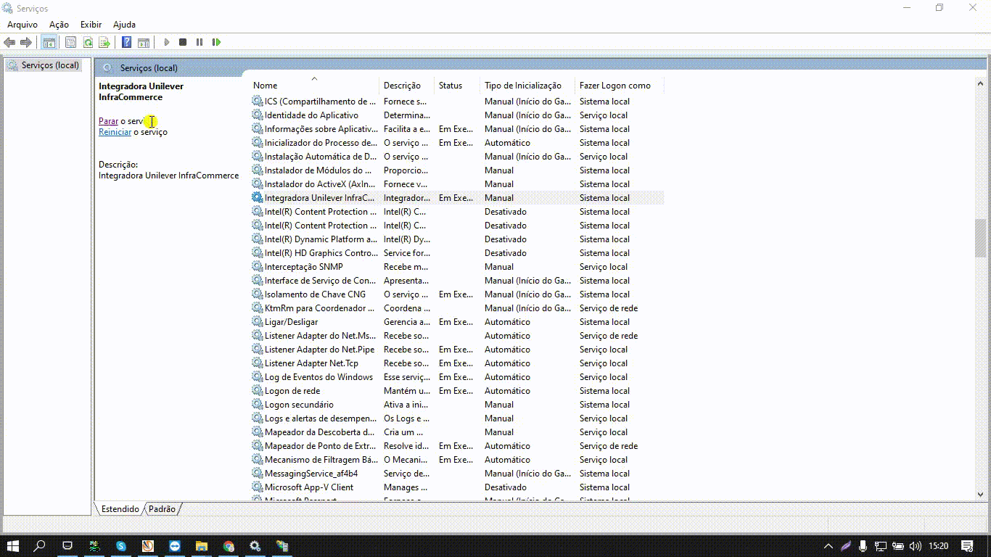
Task: Open the Arquivo menu
Action: pos(22,25)
